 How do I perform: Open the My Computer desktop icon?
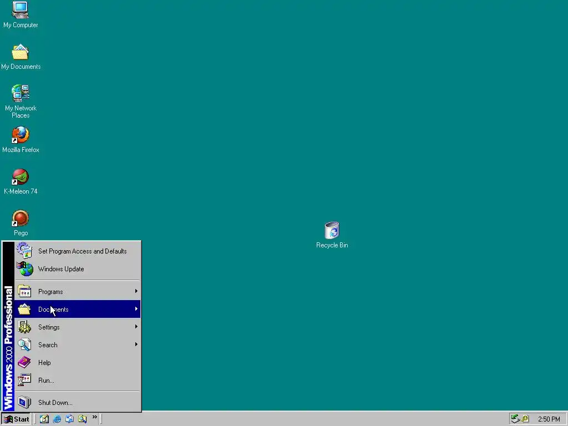21,15
